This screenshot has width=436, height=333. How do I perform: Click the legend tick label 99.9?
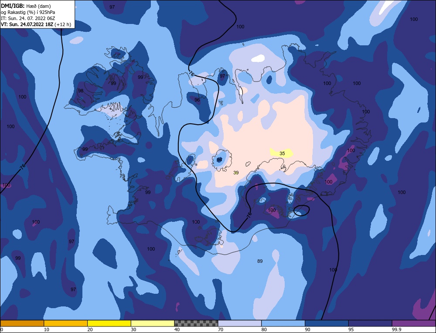point(396,330)
